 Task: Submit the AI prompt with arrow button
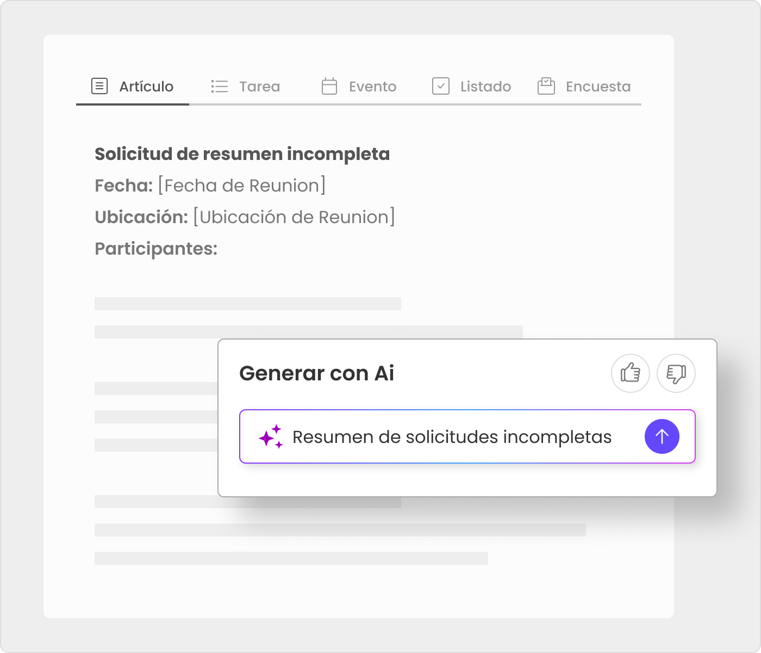(x=662, y=436)
